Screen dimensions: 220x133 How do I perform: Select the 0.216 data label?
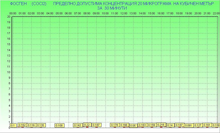pos(161,125)
